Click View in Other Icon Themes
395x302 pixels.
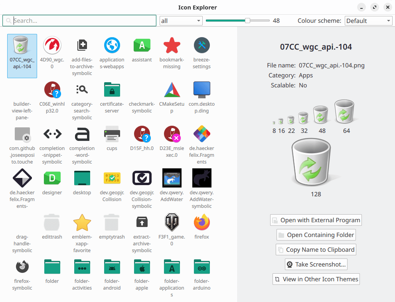click(316, 279)
